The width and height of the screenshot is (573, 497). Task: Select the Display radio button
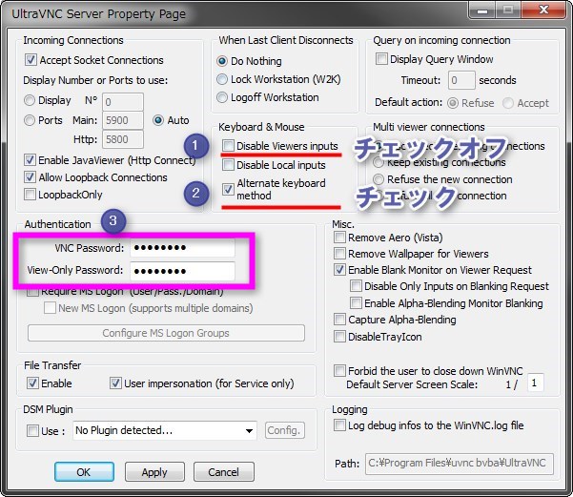pyautogui.click(x=30, y=100)
